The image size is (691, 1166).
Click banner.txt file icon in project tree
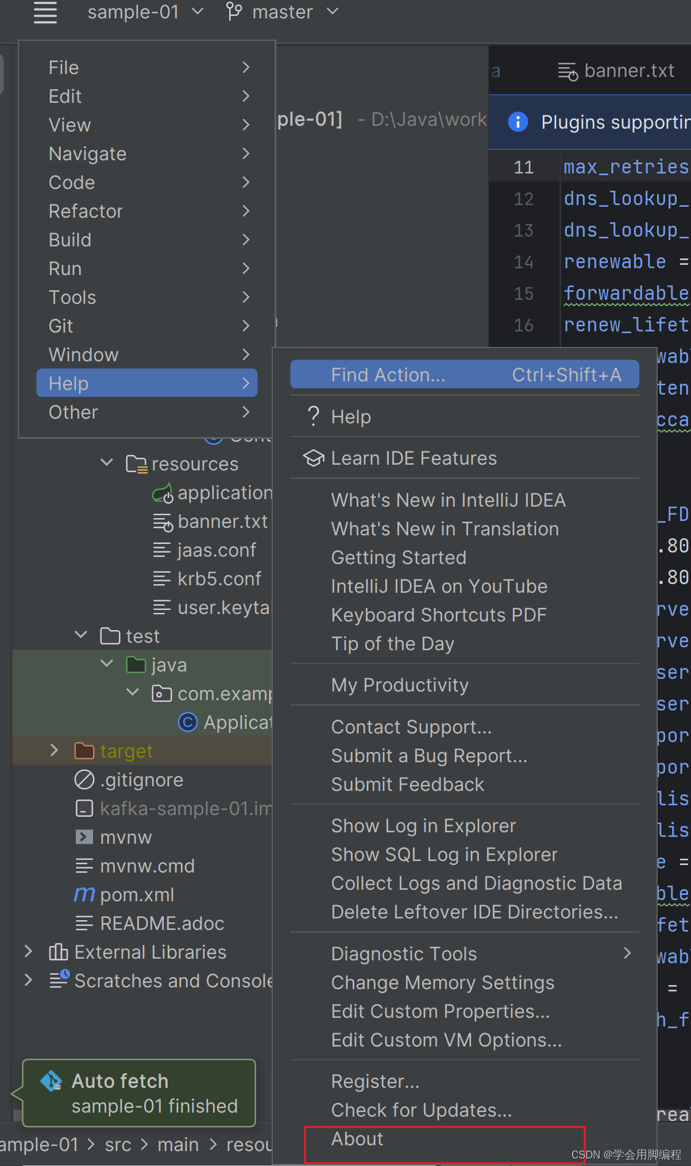(163, 522)
